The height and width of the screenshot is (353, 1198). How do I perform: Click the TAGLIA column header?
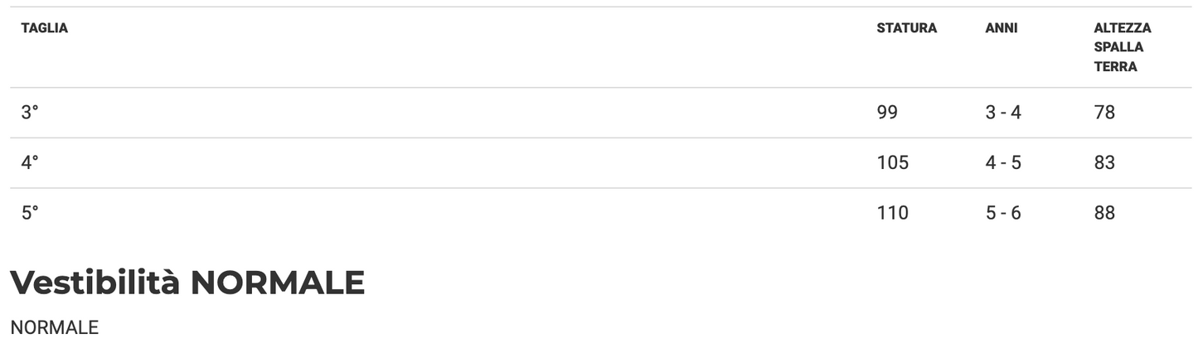click(44, 28)
